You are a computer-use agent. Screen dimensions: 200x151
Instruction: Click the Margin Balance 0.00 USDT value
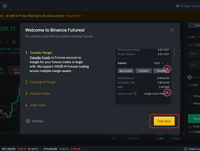[x=163, y=54]
